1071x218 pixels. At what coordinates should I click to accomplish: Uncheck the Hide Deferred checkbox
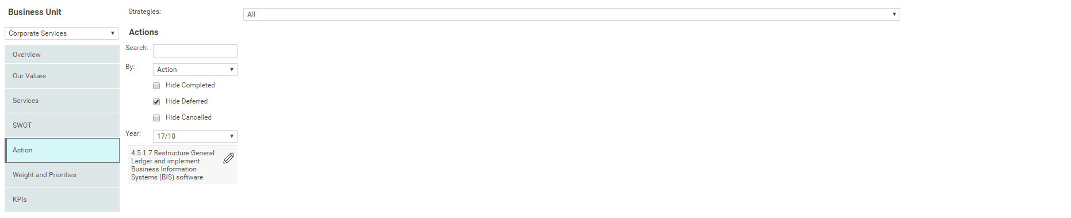156,102
